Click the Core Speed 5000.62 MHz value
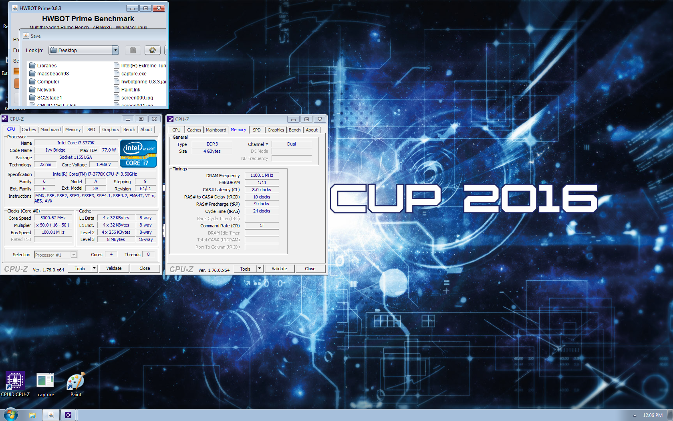The height and width of the screenshot is (421, 673). coord(53,218)
